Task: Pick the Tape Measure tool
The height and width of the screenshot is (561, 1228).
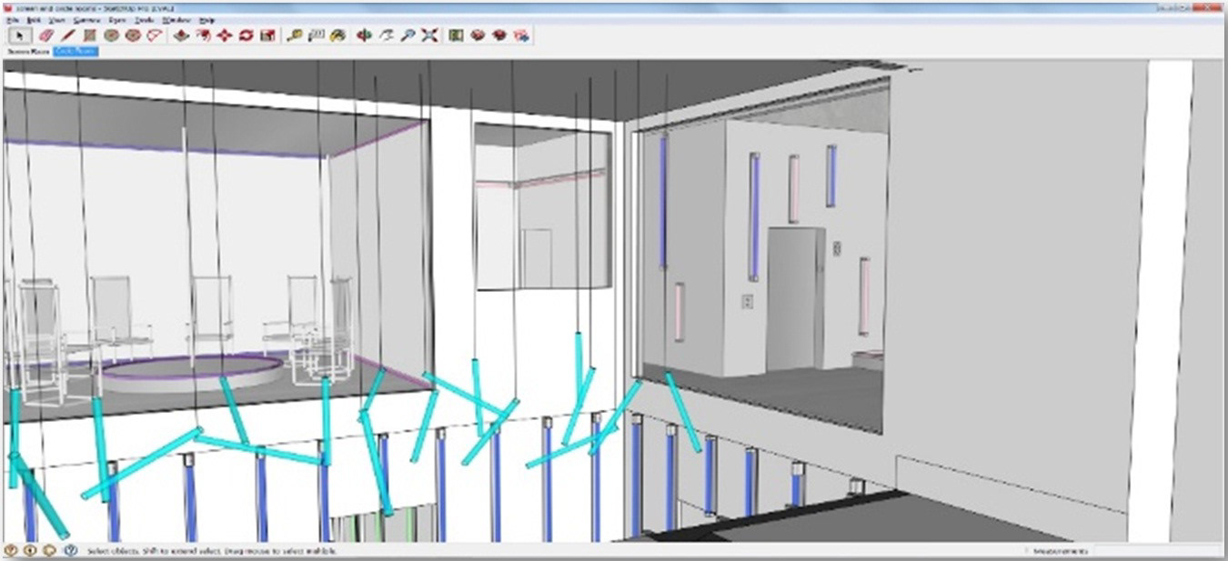Action: [x=294, y=35]
